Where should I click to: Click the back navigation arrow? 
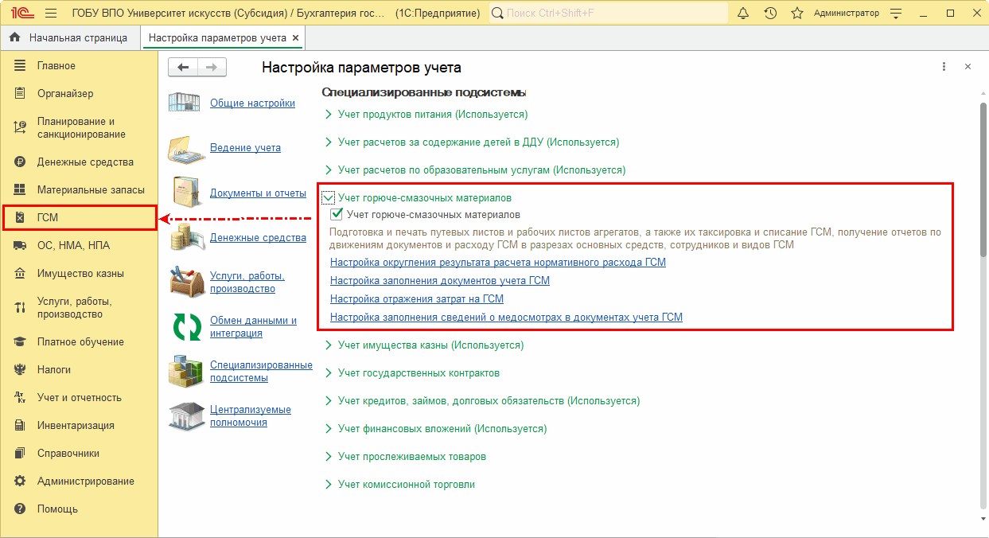coord(183,68)
